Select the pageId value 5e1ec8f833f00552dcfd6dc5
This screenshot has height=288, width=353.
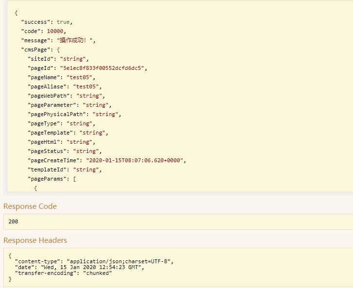tap(102, 68)
